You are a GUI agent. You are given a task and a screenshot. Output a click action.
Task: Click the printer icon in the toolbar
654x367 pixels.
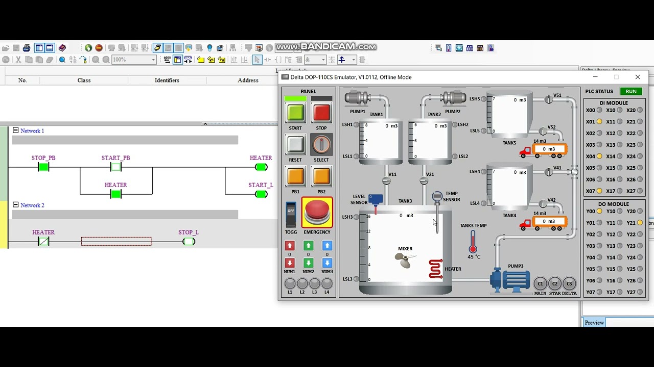(x=27, y=48)
